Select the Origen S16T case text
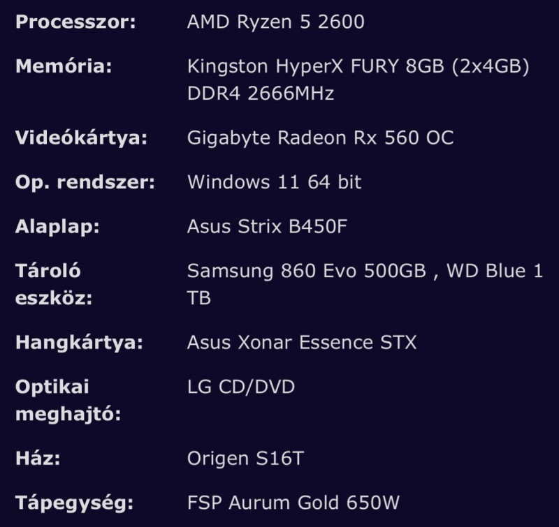Viewport: 559px width, 527px height. [246, 459]
